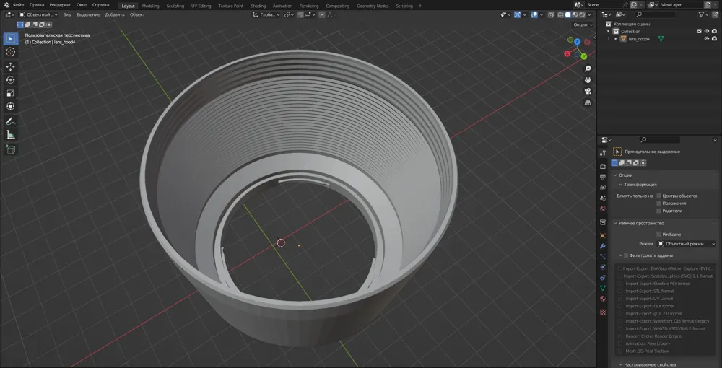This screenshot has width=722, height=368.
Task: Open the Добавить menu in viewport header
Action: (x=115, y=14)
